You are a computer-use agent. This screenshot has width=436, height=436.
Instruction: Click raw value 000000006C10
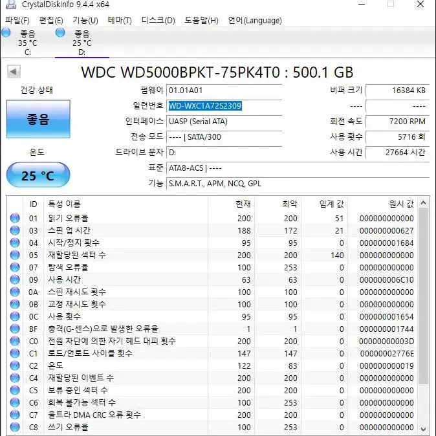tap(386, 279)
